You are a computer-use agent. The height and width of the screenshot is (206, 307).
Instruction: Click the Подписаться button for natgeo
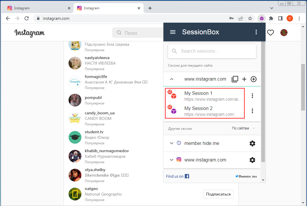tap(218, 194)
